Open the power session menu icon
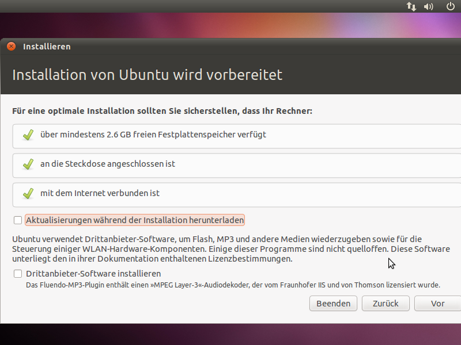The width and height of the screenshot is (461, 345). click(451, 6)
